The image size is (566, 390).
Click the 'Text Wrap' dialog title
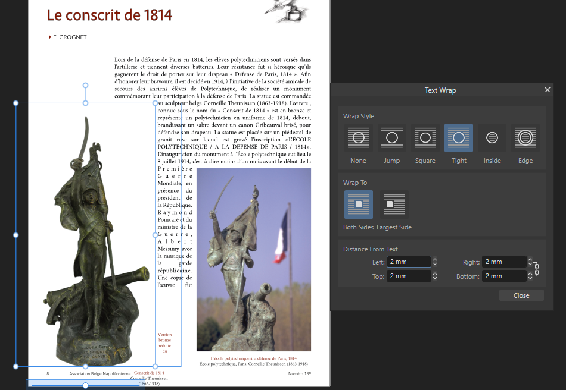tap(440, 90)
